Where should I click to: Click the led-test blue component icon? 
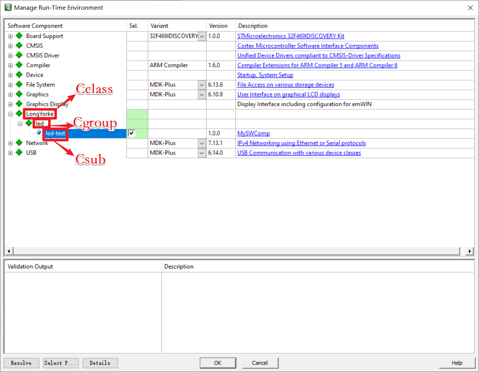[x=39, y=132]
